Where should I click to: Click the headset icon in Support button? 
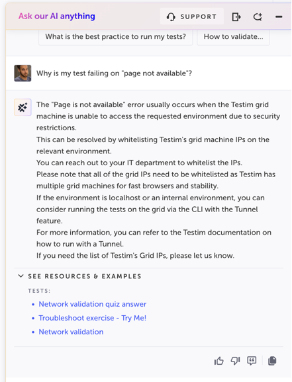pos(171,17)
